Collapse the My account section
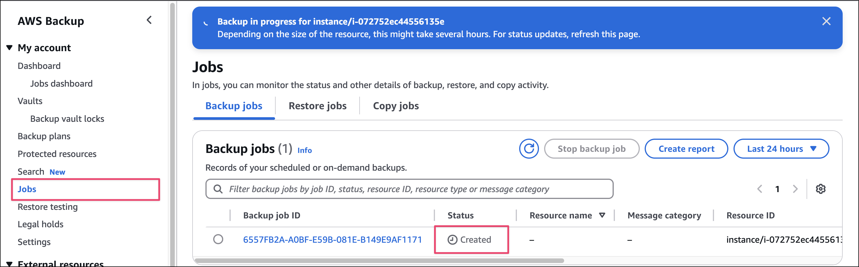Screen dimensions: 859x267 tap(9, 47)
